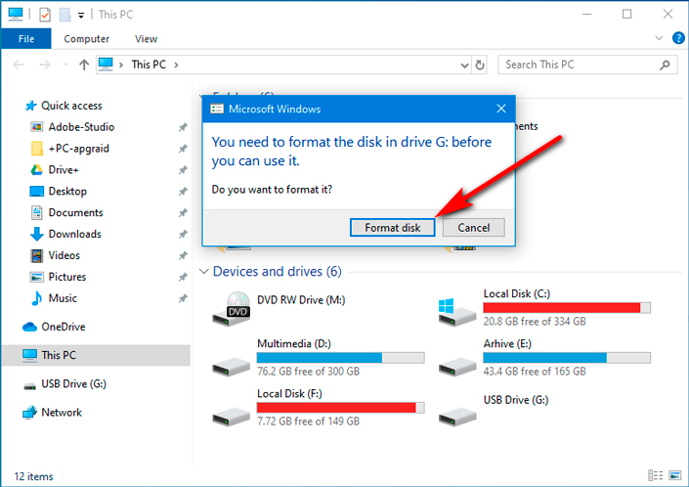689x487 pixels.
Task: Go forward with the Forward arrow
Action: click(44, 66)
